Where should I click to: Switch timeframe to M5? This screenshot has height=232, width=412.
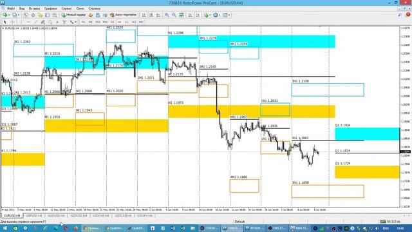[91, 22]
